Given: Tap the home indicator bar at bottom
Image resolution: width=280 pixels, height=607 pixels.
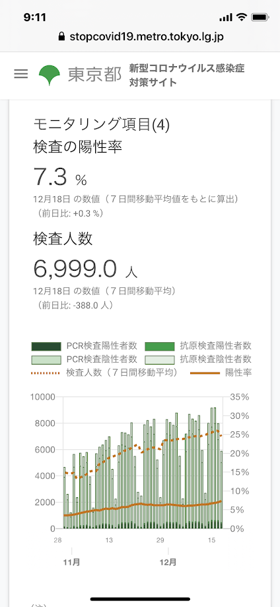Looking at the screenshot, I should 140,599.
